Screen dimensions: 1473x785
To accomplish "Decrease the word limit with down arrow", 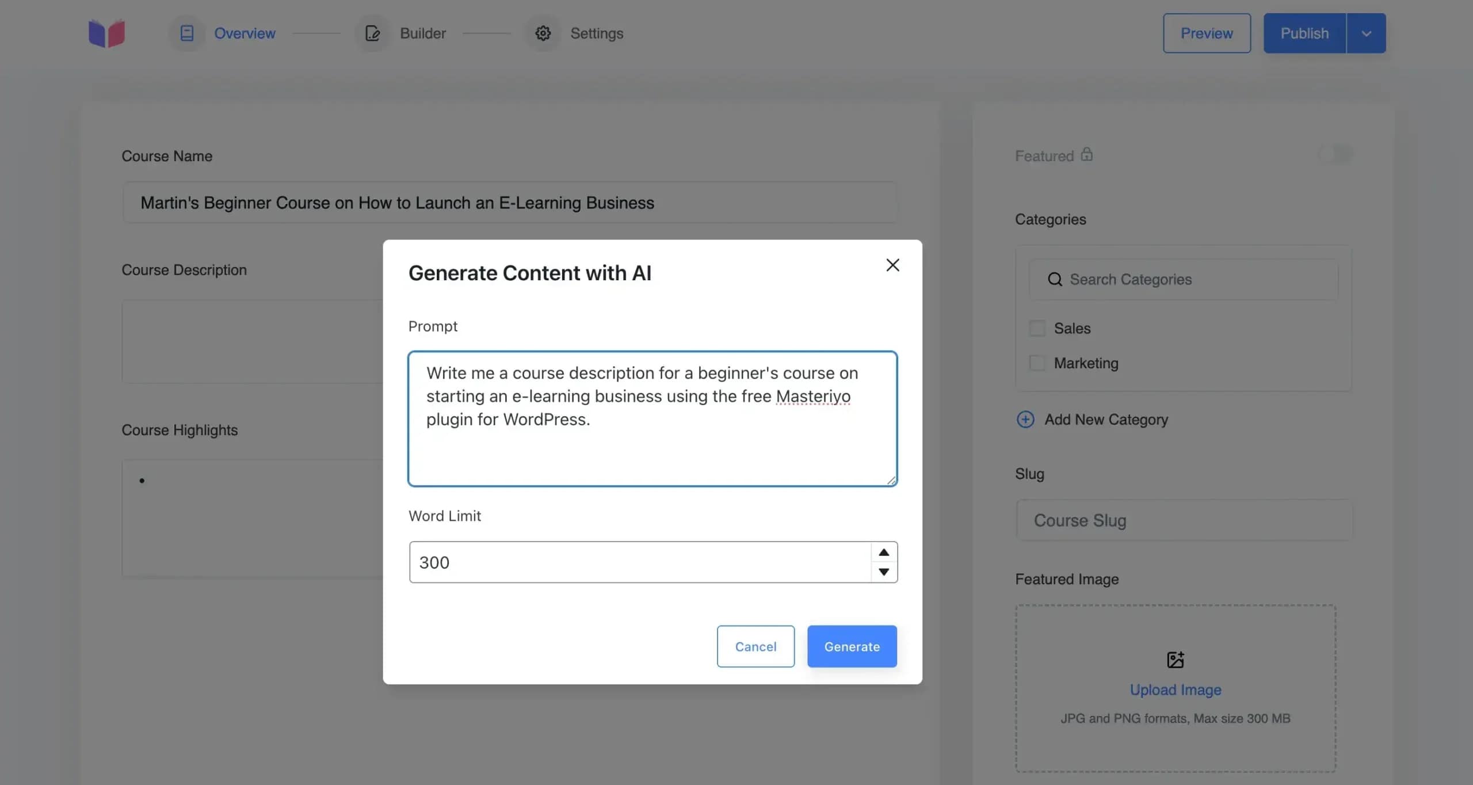I will coord(884,571).
